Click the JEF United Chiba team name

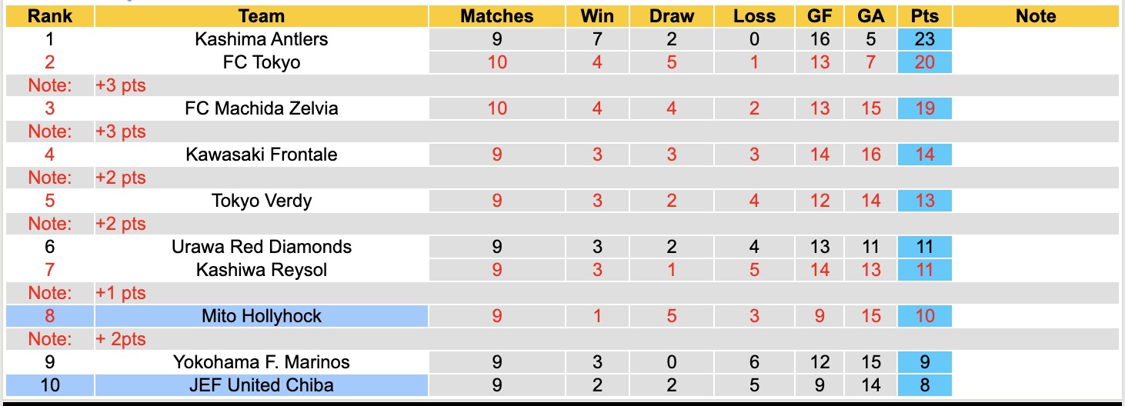point(261,384)
